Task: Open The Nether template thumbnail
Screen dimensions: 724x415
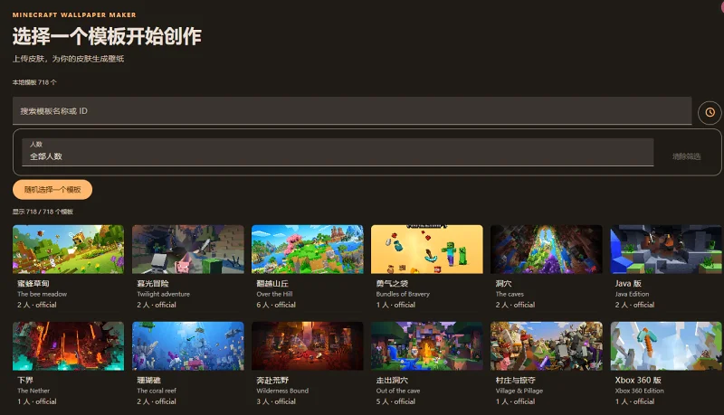Action: pyautogui.click(x=69, y=345)
